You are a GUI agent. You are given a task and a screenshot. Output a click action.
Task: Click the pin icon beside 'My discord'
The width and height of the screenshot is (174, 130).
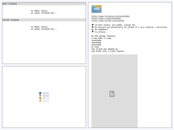pyautogui.click(x=92, y=27)
